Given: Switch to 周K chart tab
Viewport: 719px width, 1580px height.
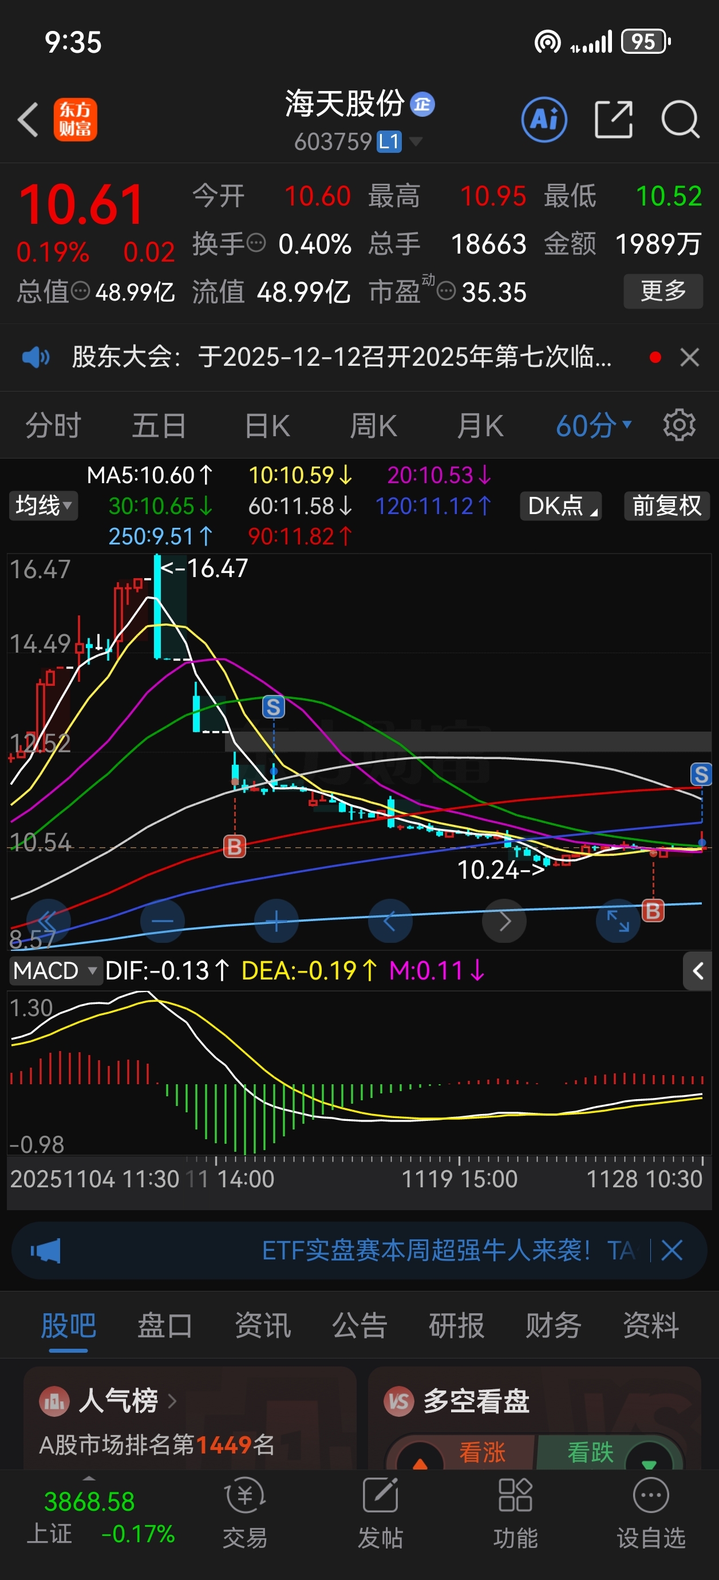Looking at the screenshot, I should pos(373,425).
